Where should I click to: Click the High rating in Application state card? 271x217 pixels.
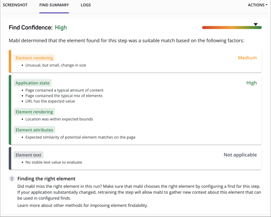point(251,83)
